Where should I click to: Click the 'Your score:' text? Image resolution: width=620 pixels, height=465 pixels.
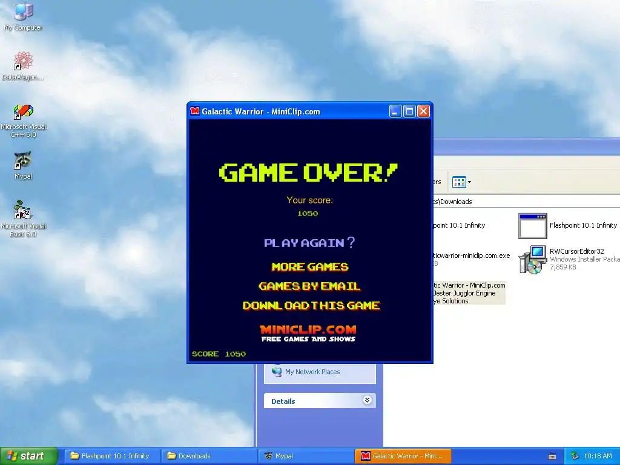click(x=309, y=200)
